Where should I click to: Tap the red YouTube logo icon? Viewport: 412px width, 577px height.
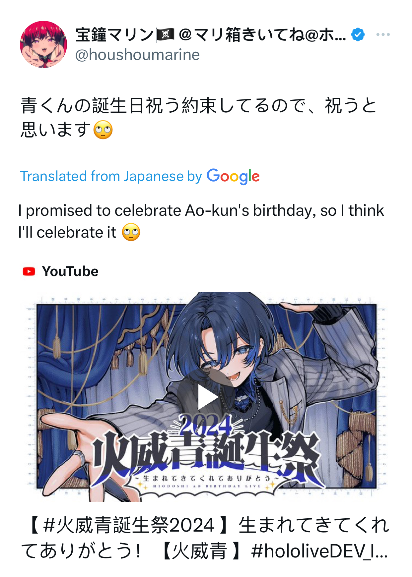click(29, 271)
